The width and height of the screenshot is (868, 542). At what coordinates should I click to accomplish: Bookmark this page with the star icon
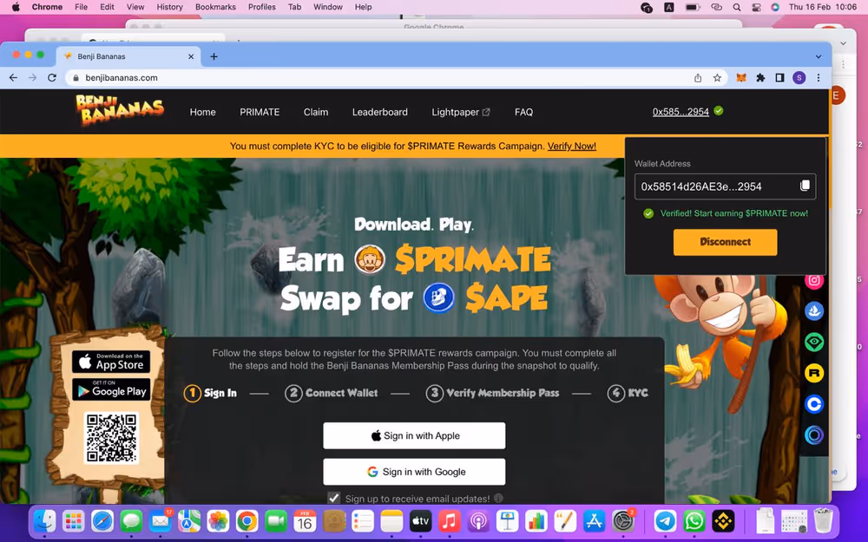[x=717, y=78]
